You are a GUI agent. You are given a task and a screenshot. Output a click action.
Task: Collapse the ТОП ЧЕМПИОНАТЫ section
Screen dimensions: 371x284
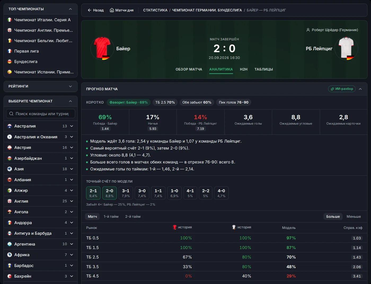(70, 9)
